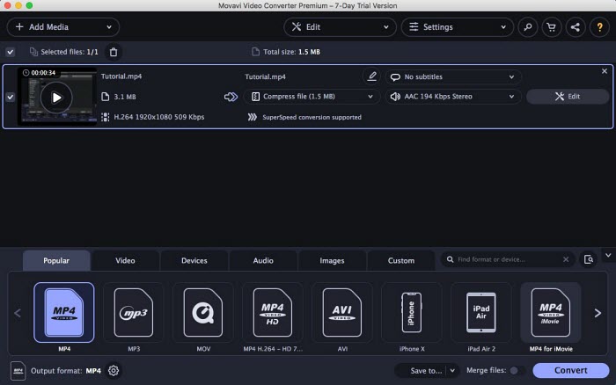Click the output name Tutorial.mp4 text
Image resolution: width=616 pixels, height=385 pixels.
[x=265, y=77]
